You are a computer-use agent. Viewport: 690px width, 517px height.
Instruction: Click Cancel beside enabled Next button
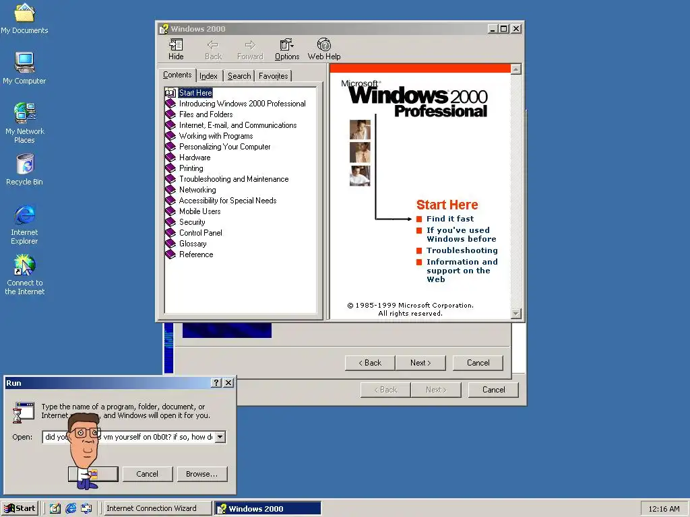click(x=478, y=363)
